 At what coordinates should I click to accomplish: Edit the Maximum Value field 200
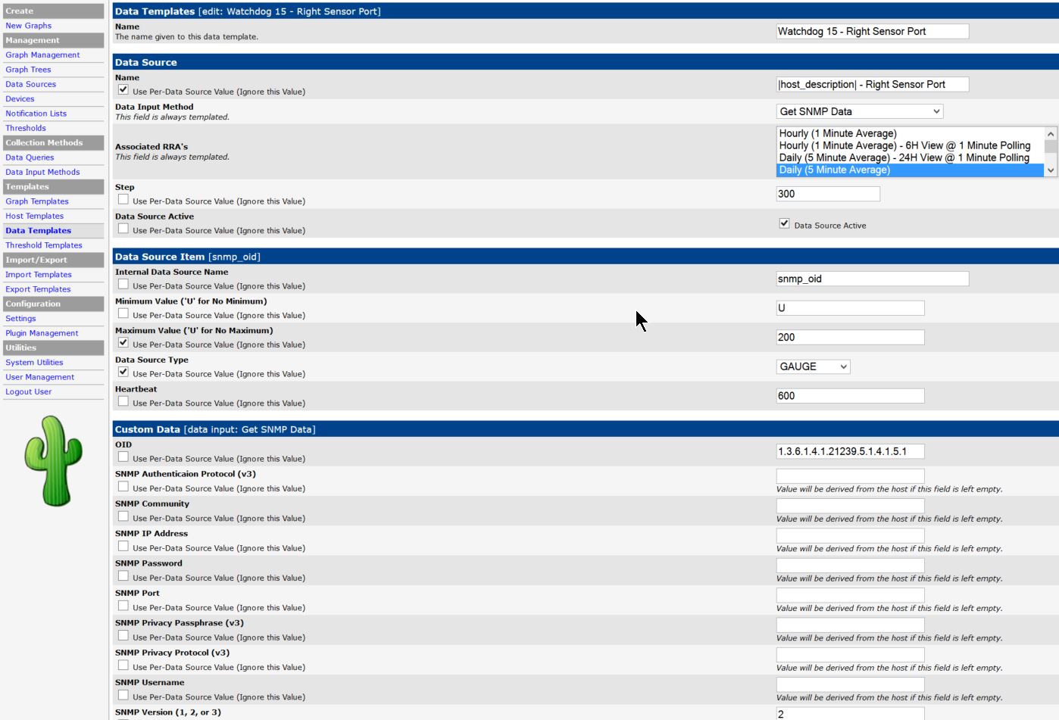[x=850, y=338]
